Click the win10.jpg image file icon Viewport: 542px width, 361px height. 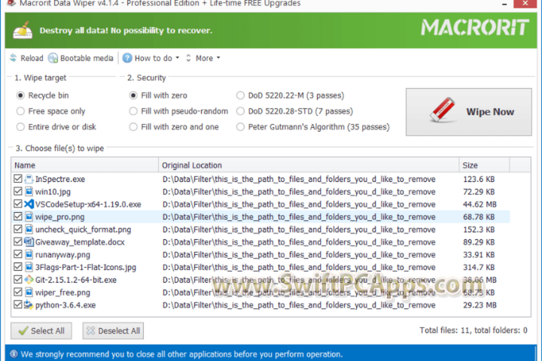click(29, 191)
